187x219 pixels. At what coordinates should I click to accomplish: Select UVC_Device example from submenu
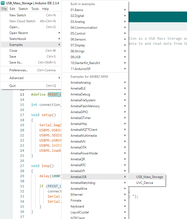(145, 183)
